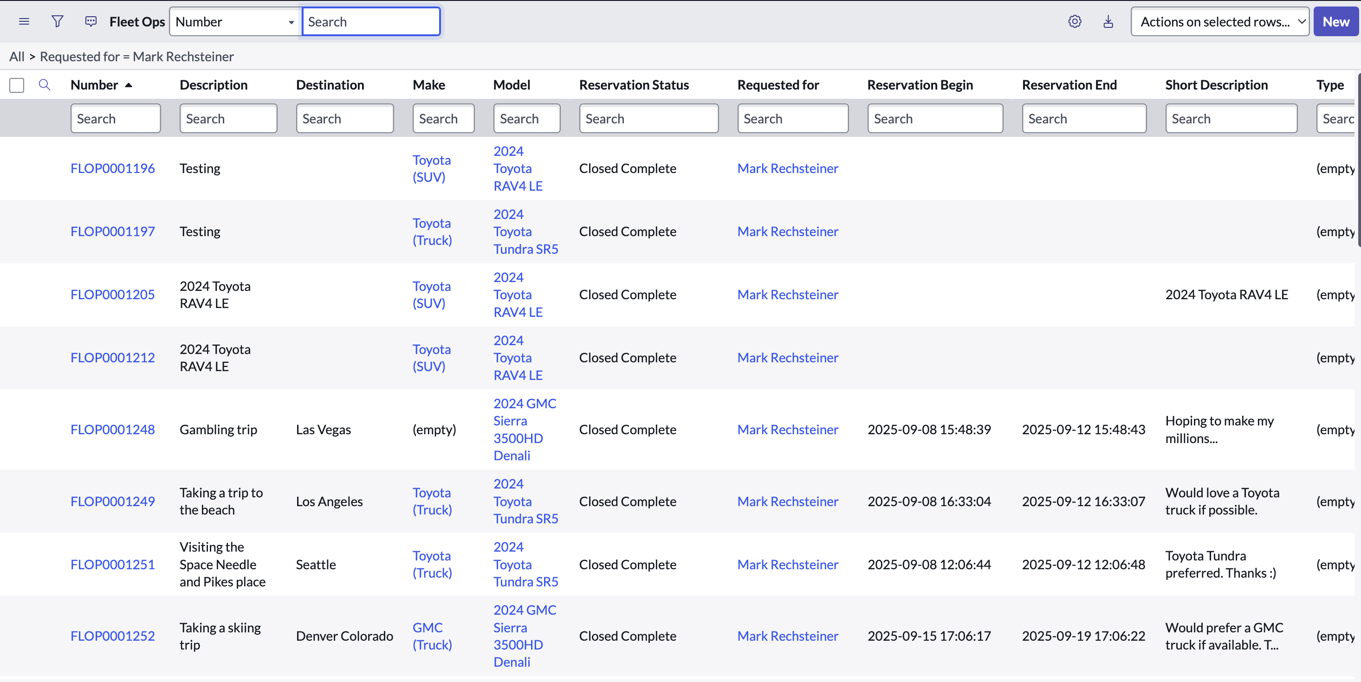The height and width of the screenshot is (682, 1361).
Task: Open the activity stream chat icon
Action: tap(91, 22)
